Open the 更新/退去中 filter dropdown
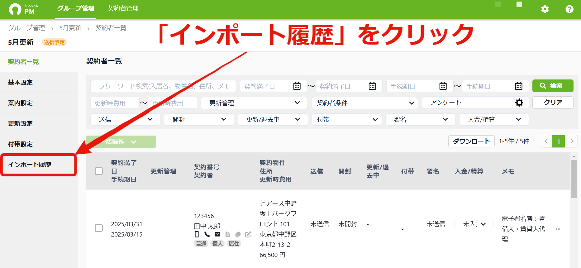581x268 pixels. point(273,119)
